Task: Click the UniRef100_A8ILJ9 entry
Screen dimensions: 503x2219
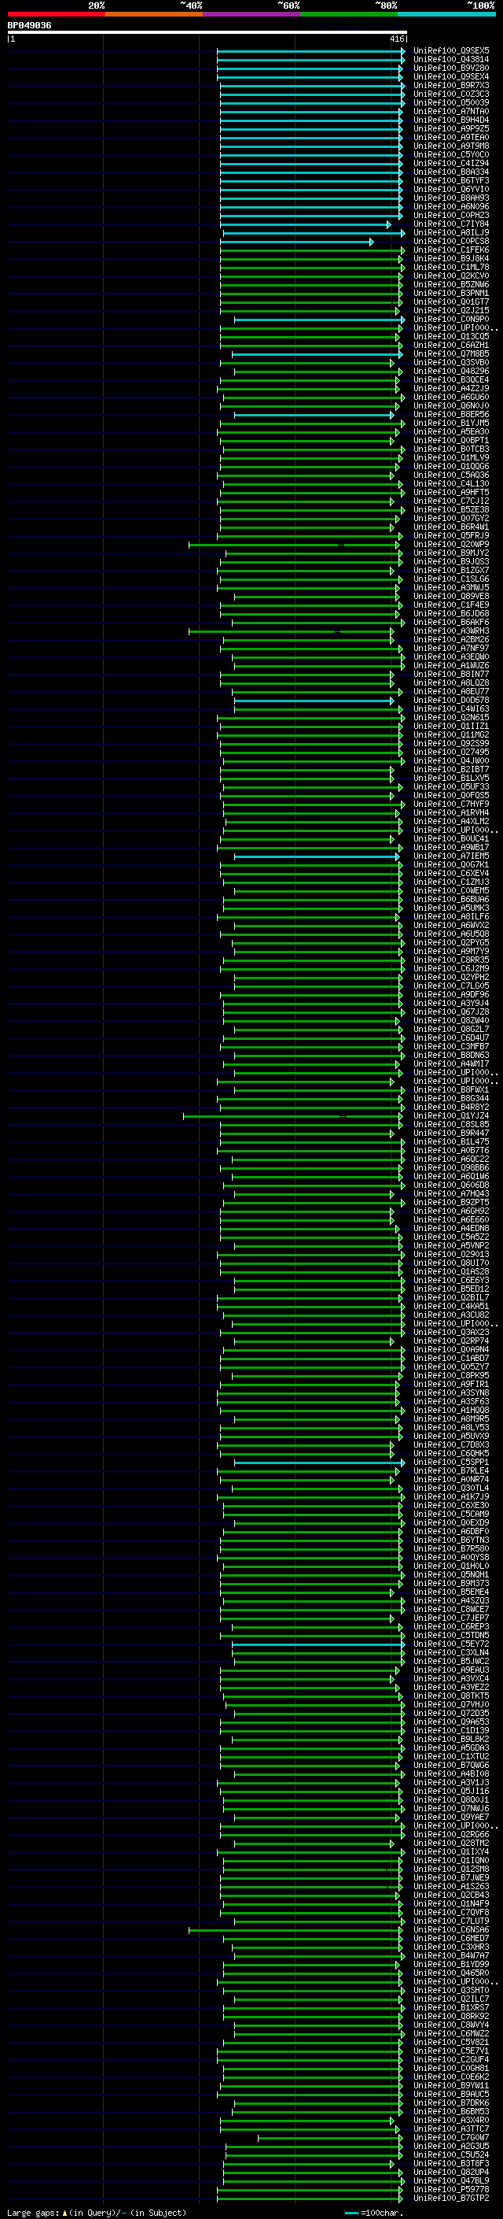Action: 451,232
